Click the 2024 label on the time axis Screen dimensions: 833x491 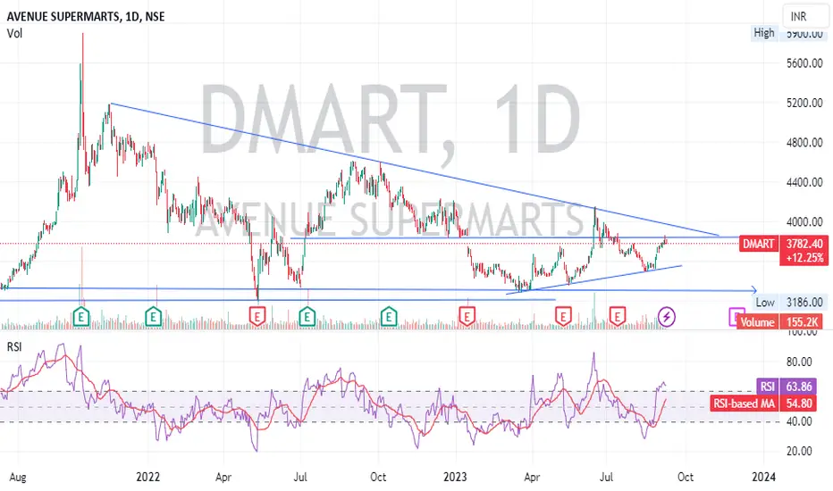763,478
